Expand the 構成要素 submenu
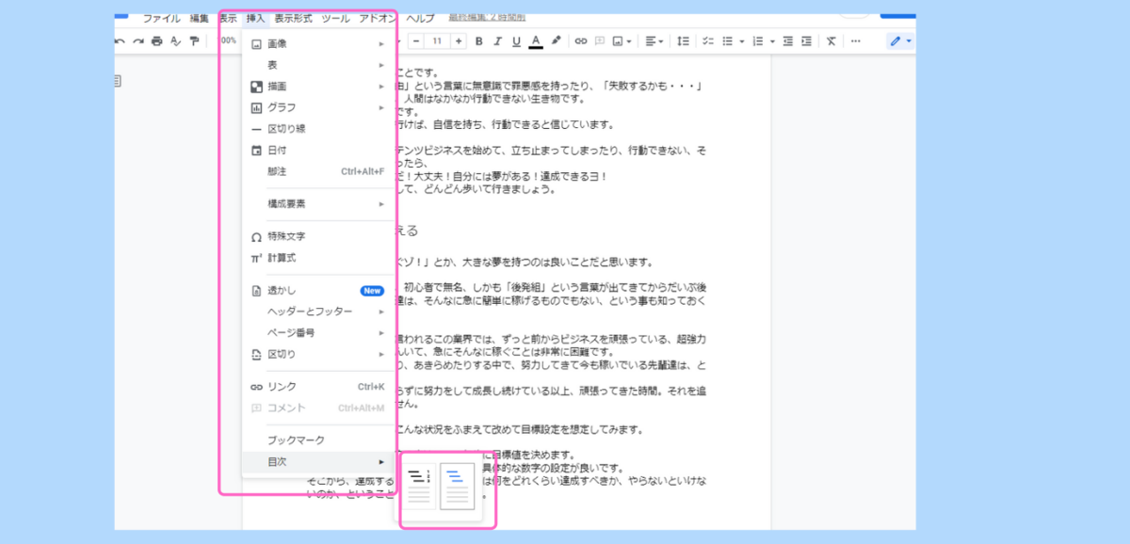Image resolution: width=1130 pixels, height=544 pixels. 318,203
